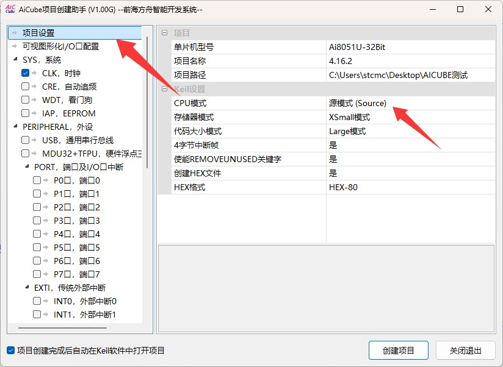
Task: Check the INT1，外部中断1 checkbox
Action: click(37, 315)
